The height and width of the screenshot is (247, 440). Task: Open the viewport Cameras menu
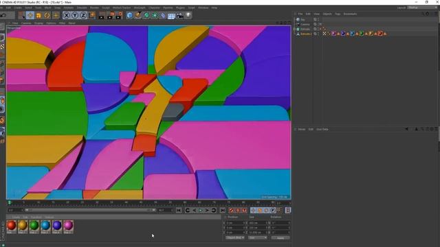click(26, 23)
